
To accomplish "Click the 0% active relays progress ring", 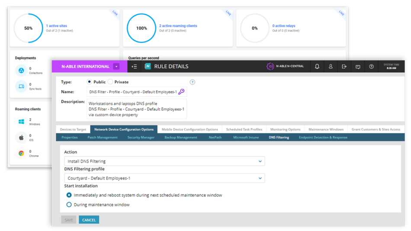I will (x=254, y=28).
